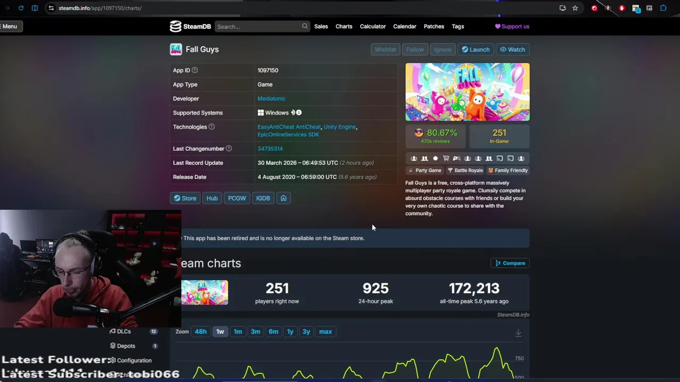The image size is (680, 382).
Task: Click the search magnifier icon
Action: tap(304, 26)
